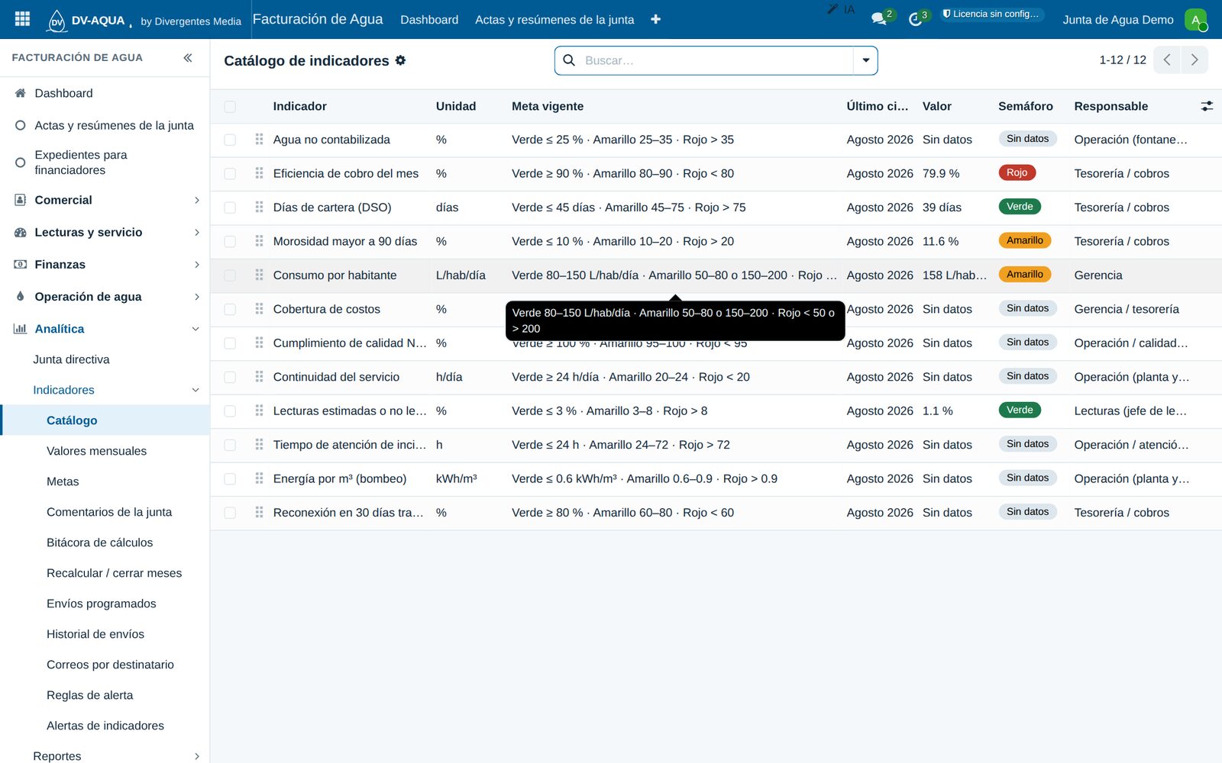The width and height of the screenshot is (1222, 763).
Task: Toggle the select-all header checkbox
Action: (x=230, y=107)
